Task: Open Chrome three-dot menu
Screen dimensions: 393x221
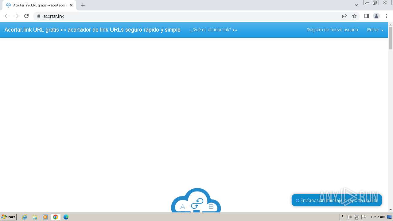Action: (386, 16)
